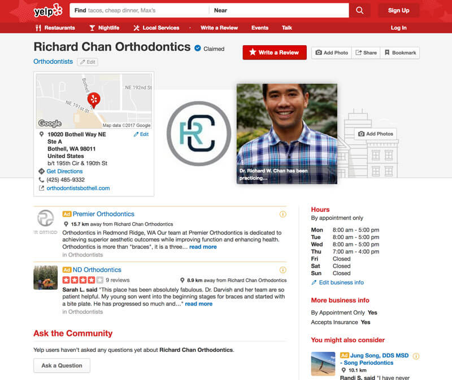Click the Ask a Question button
452x380 pixels.
point(62,365)
